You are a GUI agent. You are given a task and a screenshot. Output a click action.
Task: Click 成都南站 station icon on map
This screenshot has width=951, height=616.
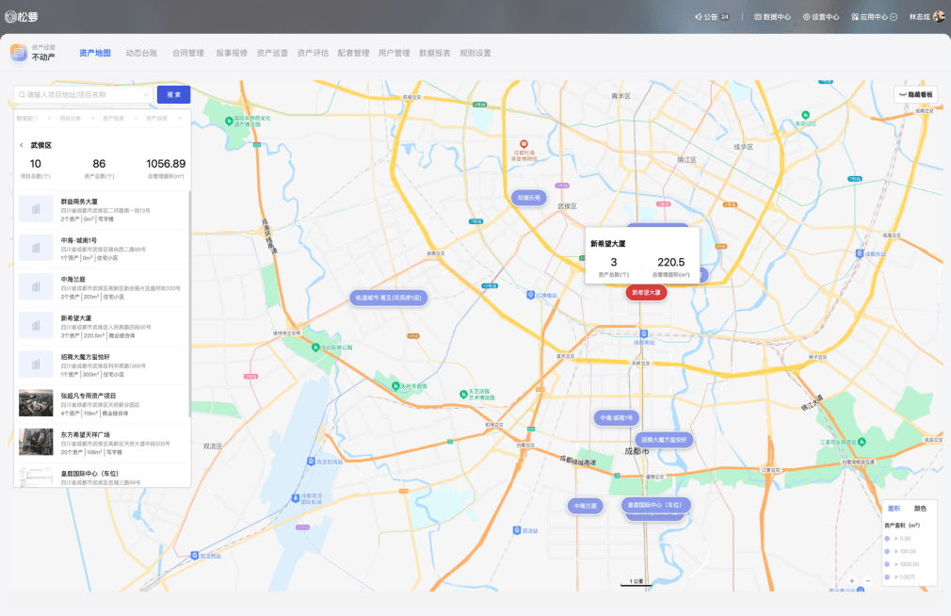click(x=643, y=333)
